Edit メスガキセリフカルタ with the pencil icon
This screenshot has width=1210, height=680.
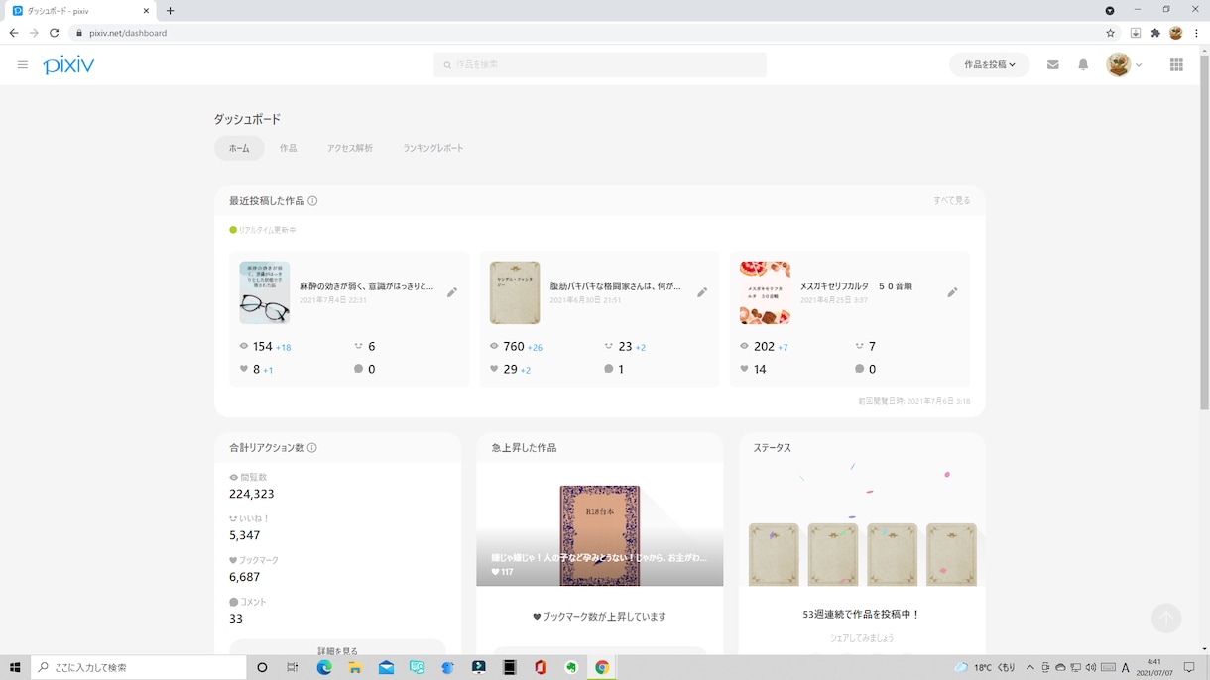(952, 292)
